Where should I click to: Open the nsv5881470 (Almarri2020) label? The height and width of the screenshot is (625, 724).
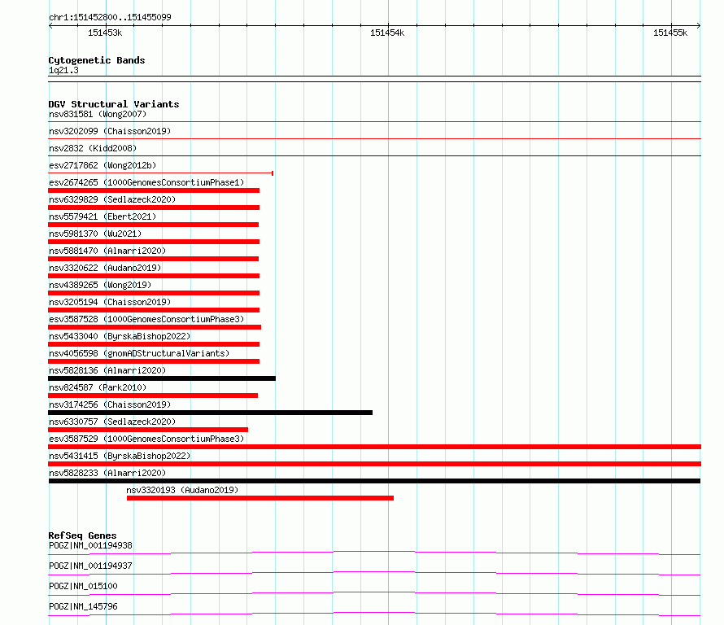[107, 251]
